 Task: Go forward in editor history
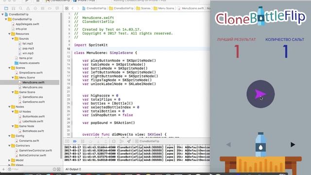tap(78, 8)
